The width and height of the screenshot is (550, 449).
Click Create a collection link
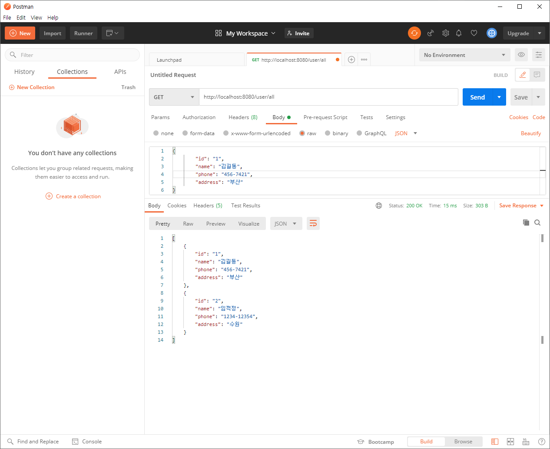click(73, 196)
